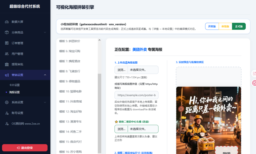Click 浏览 under 上传高清海报底图
This screenshot has width=256, height=154.
tap(121, 70)
